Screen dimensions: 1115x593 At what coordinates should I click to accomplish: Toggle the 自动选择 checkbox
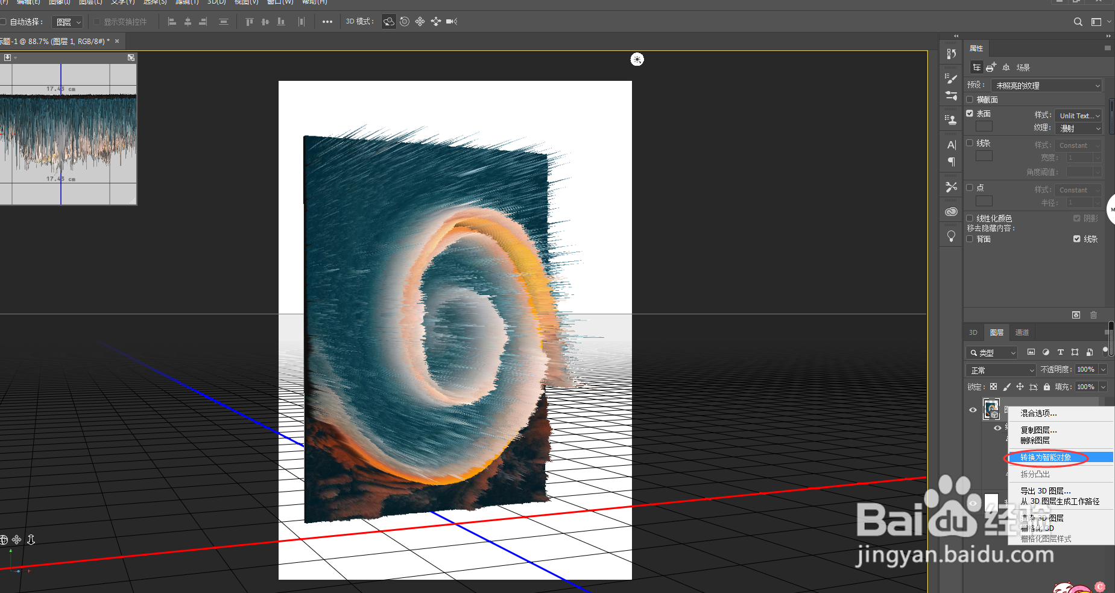(2, 22)
